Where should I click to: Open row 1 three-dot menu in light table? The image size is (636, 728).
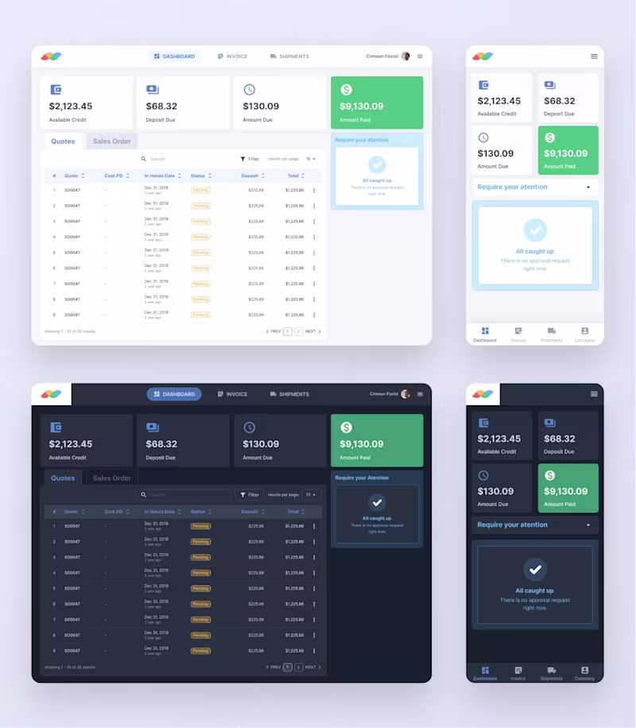click(x=314, y=191)
